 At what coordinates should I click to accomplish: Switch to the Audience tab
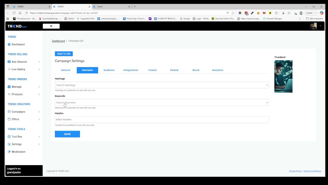click(109, 70)
